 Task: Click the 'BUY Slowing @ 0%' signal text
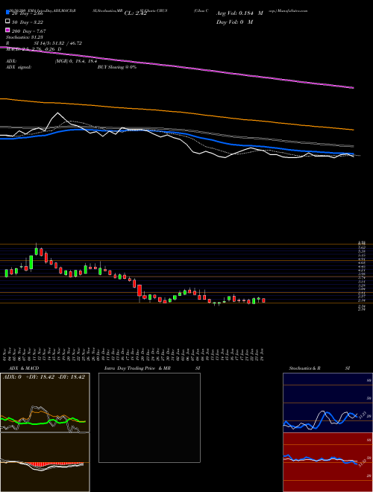point(117,67)
